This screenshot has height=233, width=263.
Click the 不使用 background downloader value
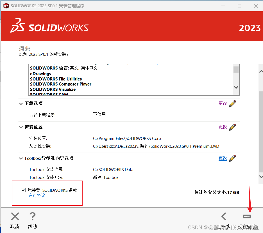(x=99, y=114)
